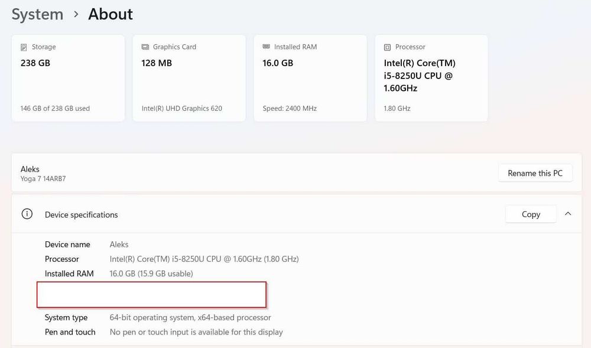Click the Installed RAM icon in the card
Screen dimensions: 591x348
coord(267,47)
